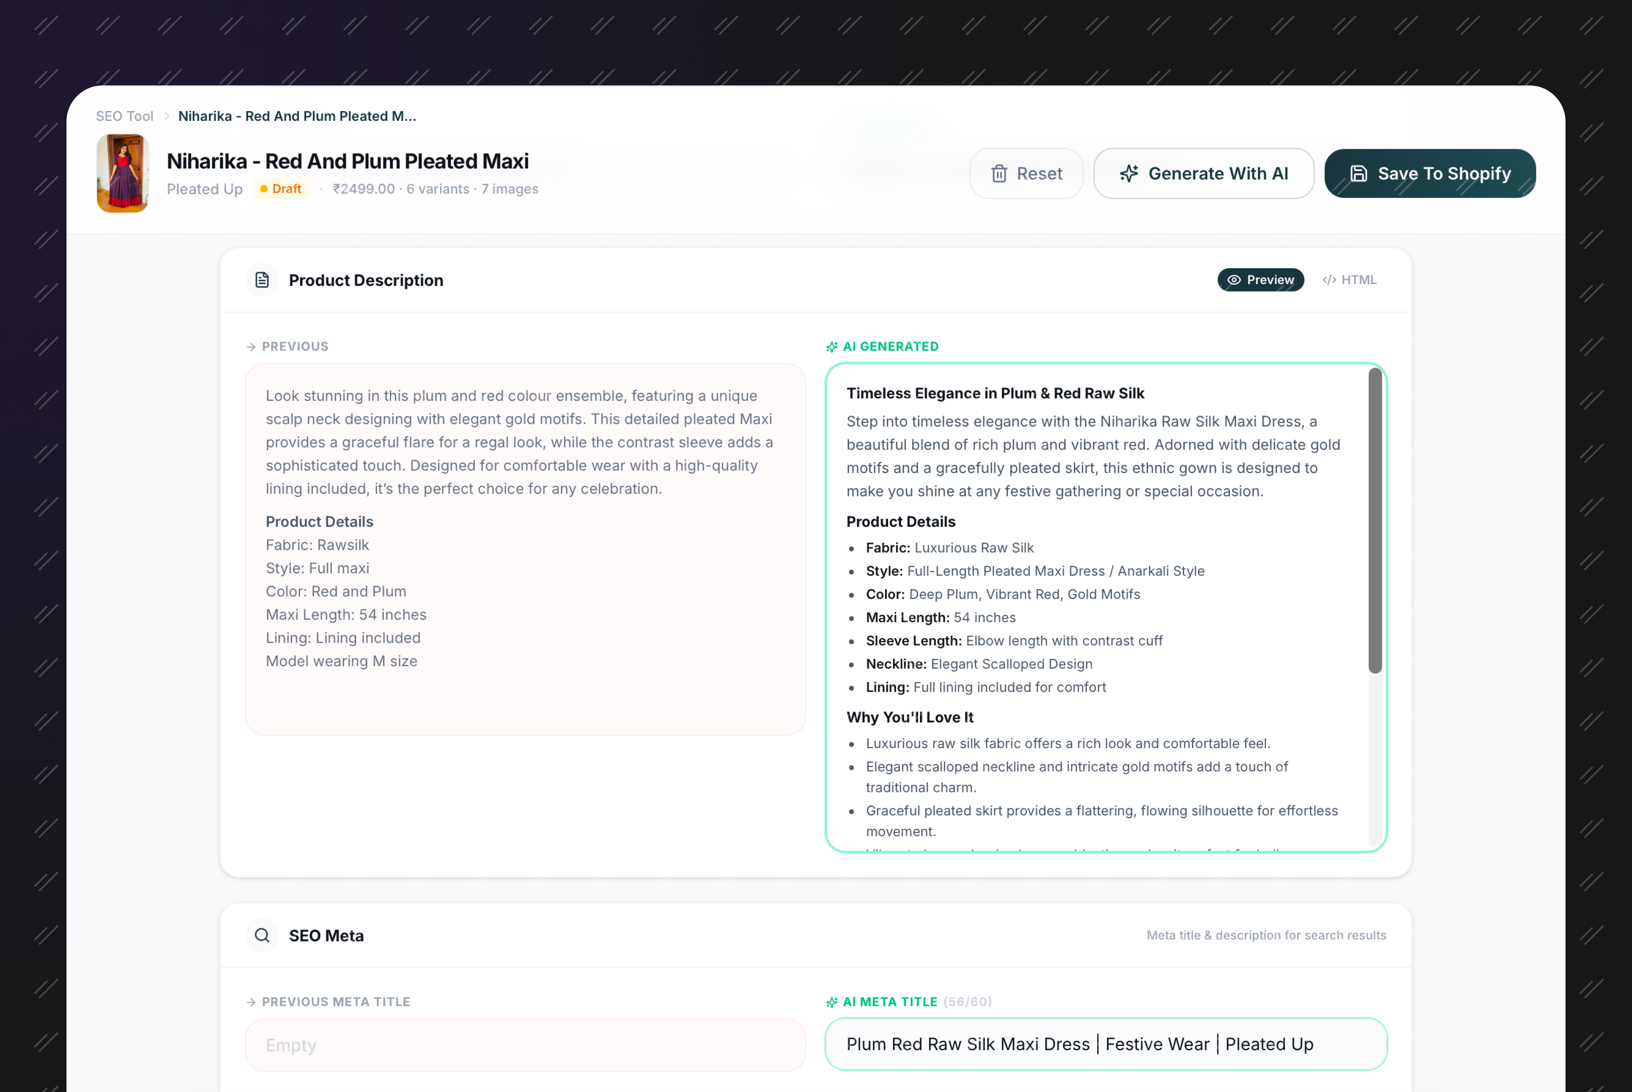The width and height of the screenshot is (1632, 1092).
Task: Click the arrow icon beside PREVIOUS label
Action: (250, 346)
